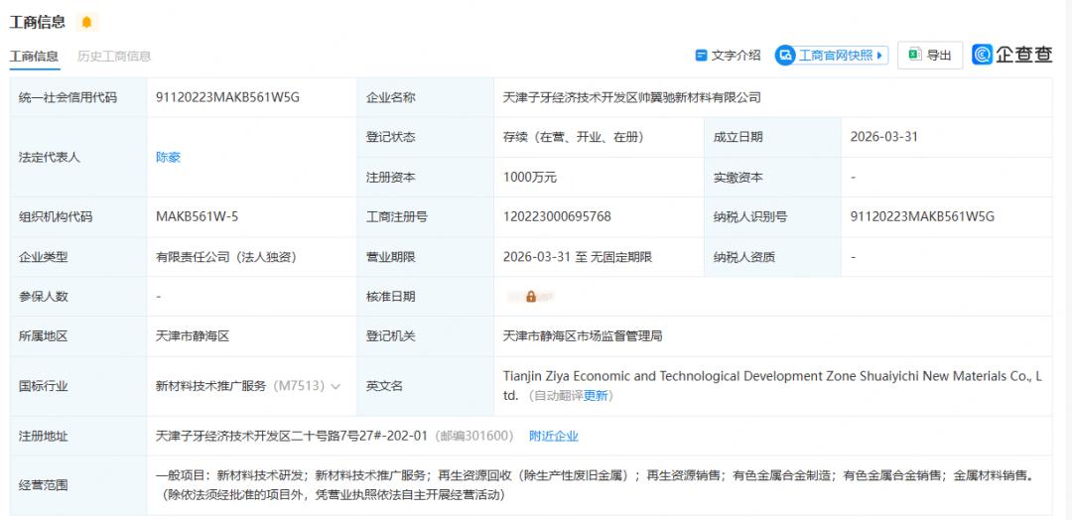Click the locked 核准日期 VIP icon
1072x520 pixels.
[531, 297]
